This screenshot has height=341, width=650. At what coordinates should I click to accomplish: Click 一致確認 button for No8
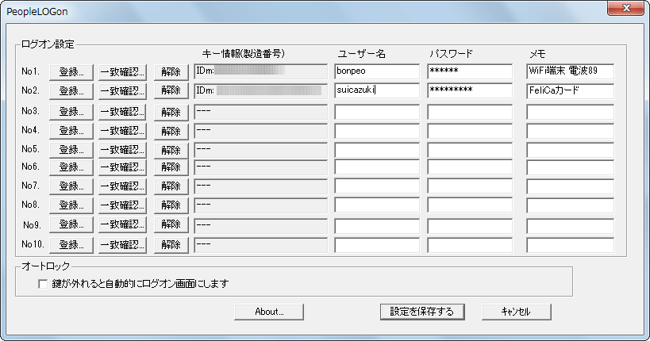tap(122, 205)
